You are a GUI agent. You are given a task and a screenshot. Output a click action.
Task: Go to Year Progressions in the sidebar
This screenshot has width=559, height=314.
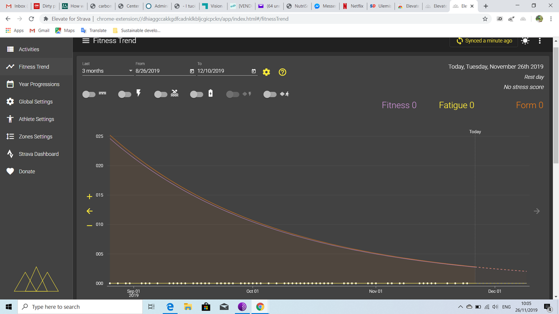(39, 84)
